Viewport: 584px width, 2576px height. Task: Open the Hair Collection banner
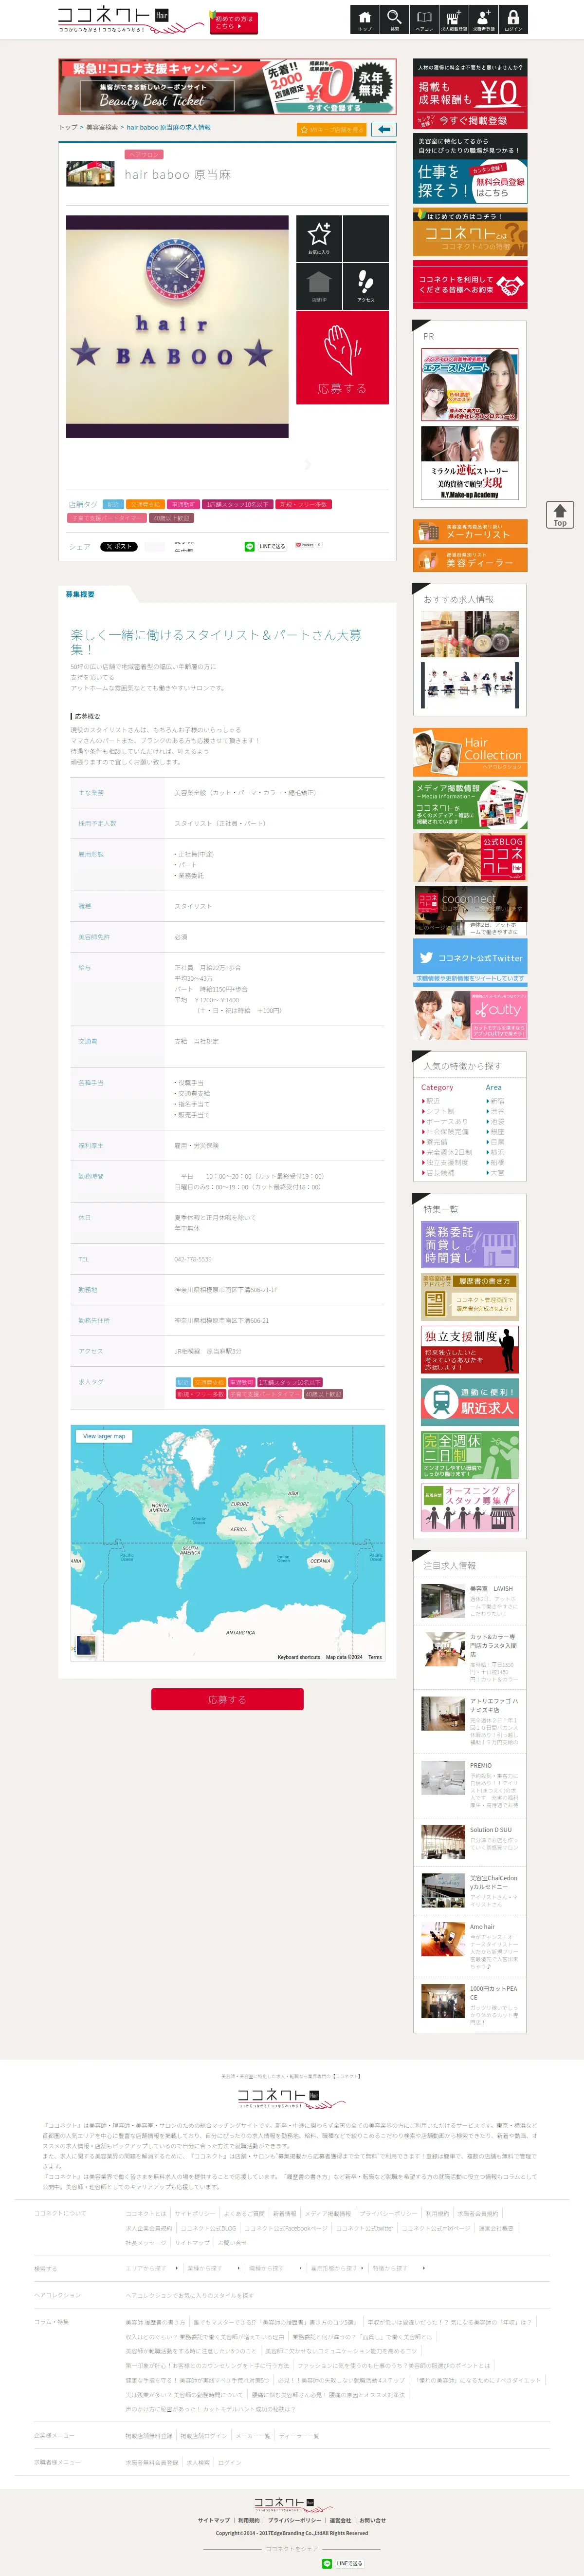[x=470, y=752]
